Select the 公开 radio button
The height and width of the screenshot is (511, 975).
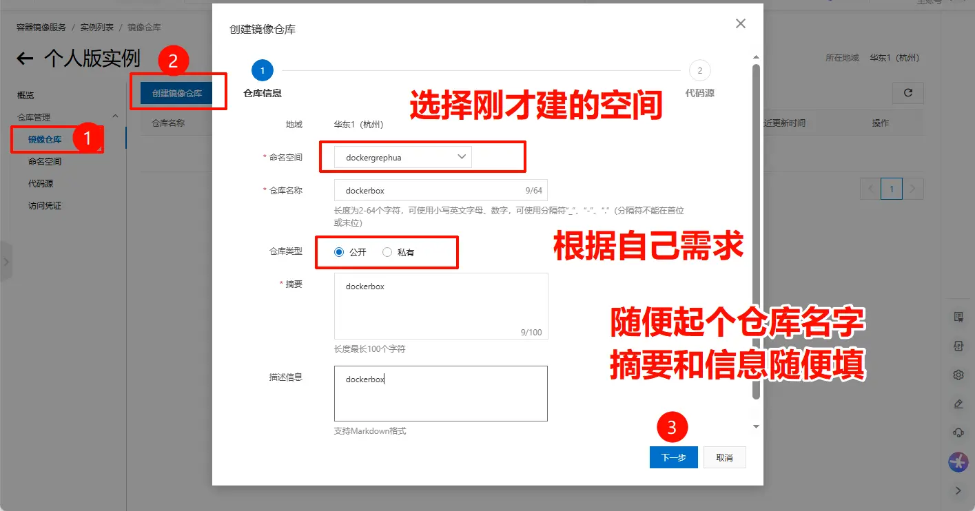(x=338, y=253)
